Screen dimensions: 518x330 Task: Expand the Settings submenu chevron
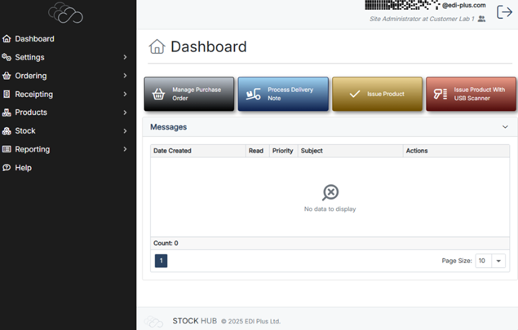(125, 58)
